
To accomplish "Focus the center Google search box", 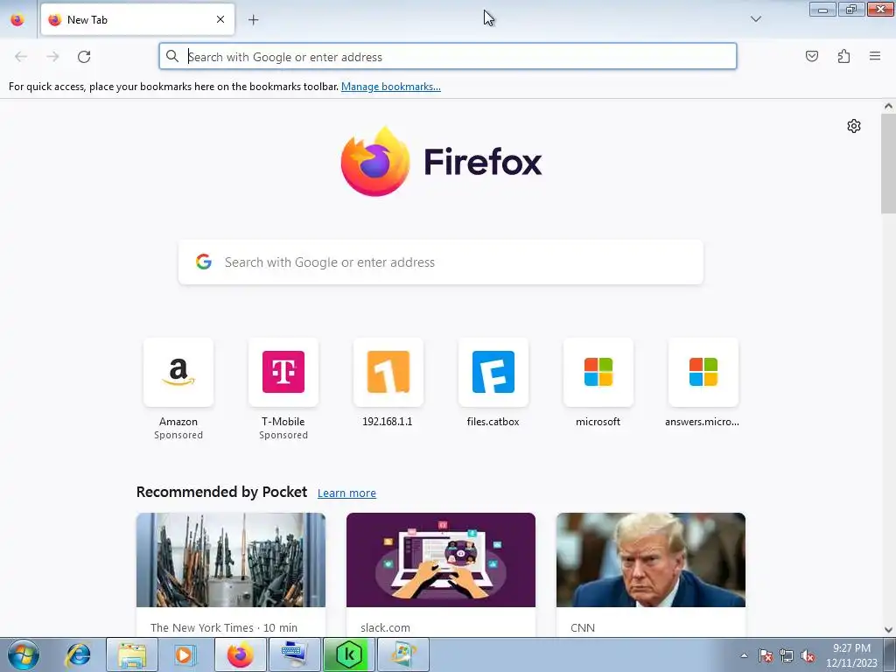I will 441,262.
